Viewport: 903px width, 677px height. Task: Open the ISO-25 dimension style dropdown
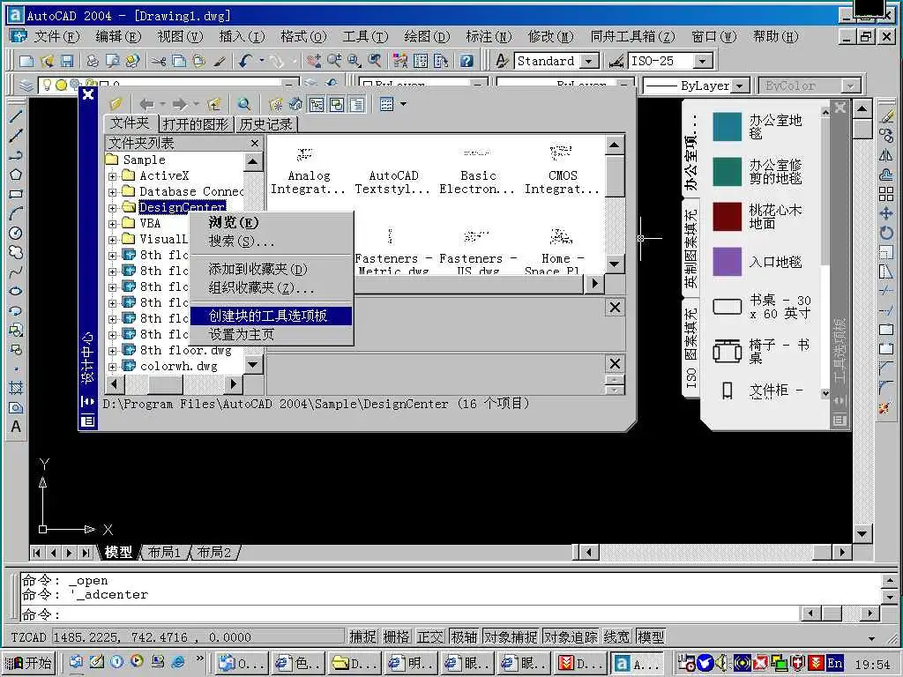point(702,61)
